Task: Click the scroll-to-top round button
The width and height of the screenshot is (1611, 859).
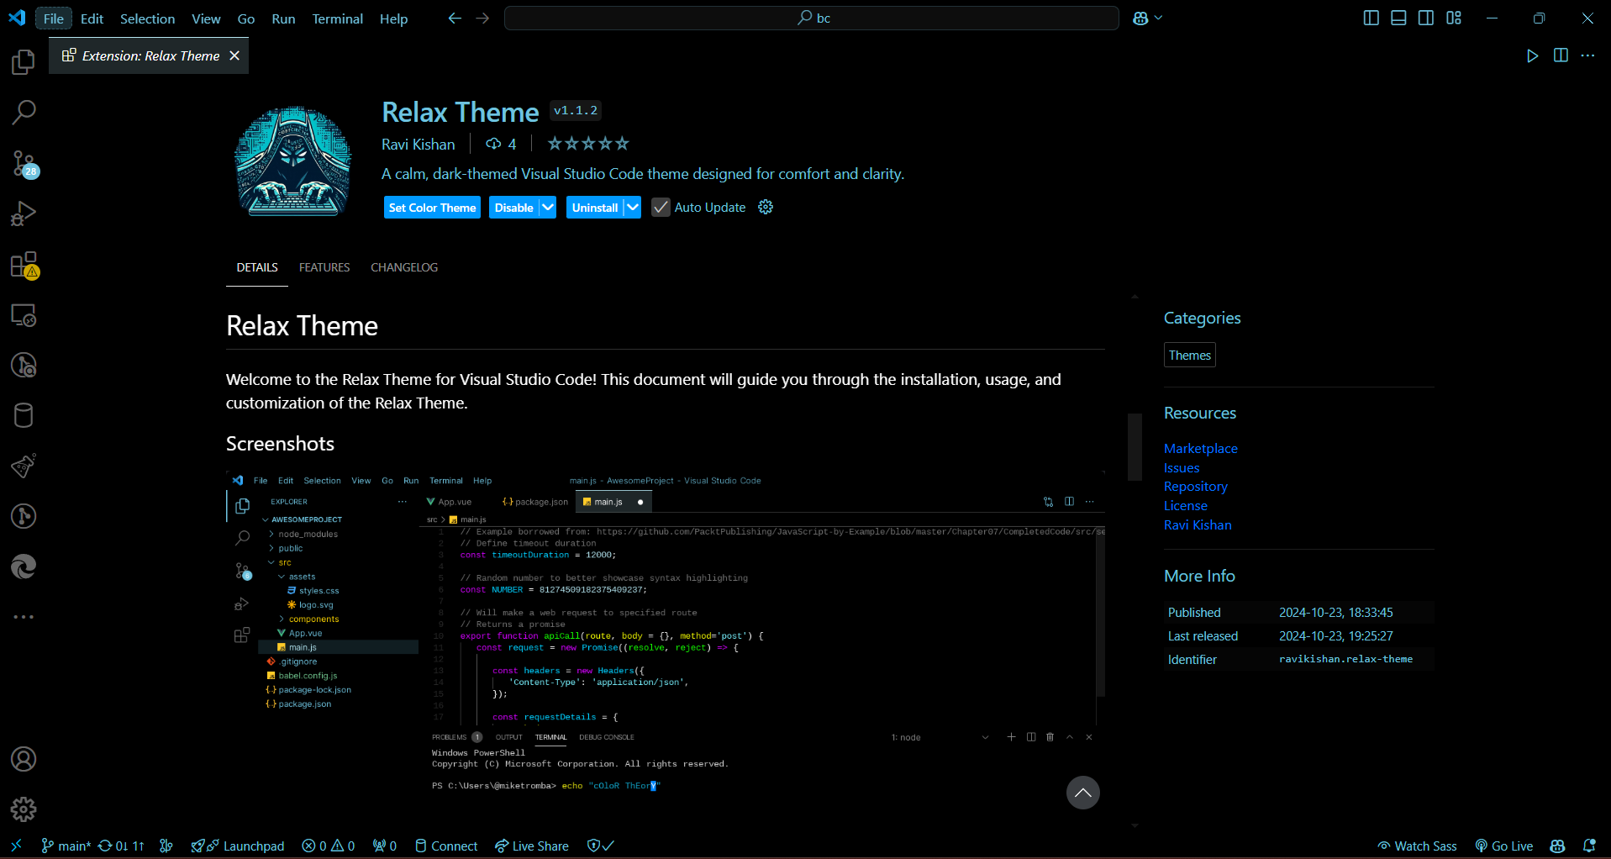Action: pos(1083,793)
